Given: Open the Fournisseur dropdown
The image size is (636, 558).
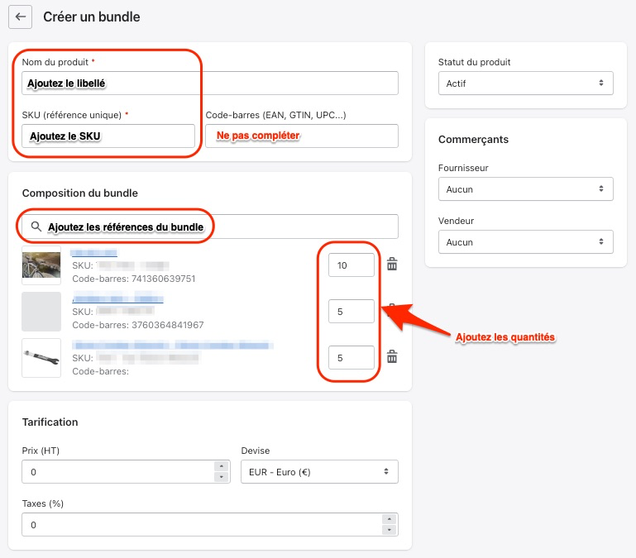Looking at the screenshot, I should 525,189.
